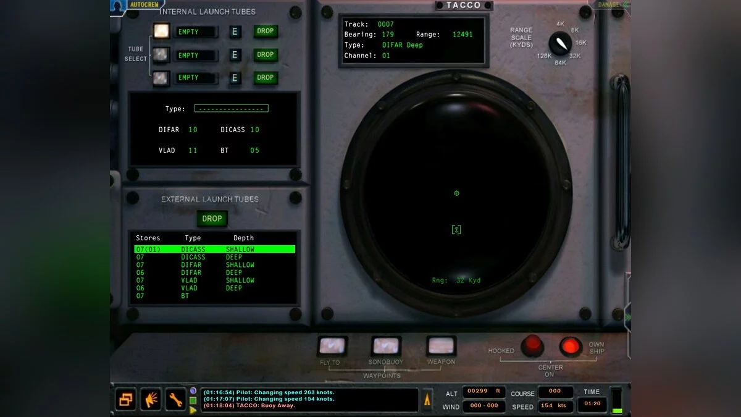The image size is (741, 417).
Task: Toggle the WEAPON waypoint switch
Action: point(441,345)
